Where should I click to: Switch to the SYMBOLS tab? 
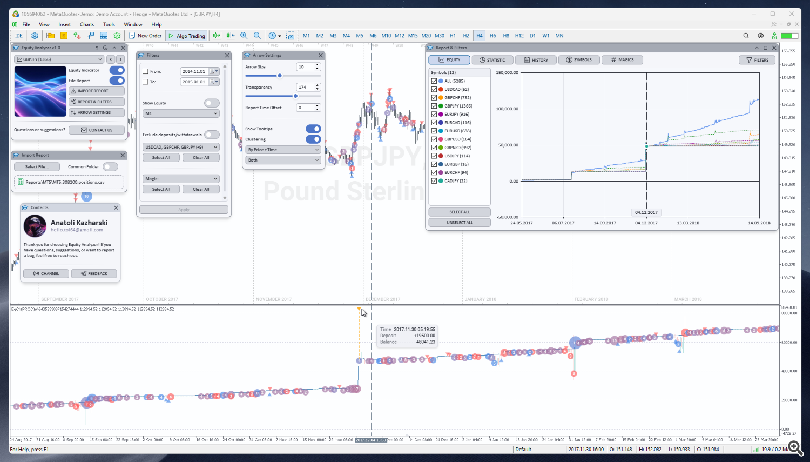pos(579,60)
